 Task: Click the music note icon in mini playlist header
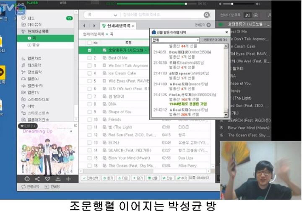pos(247,15)
